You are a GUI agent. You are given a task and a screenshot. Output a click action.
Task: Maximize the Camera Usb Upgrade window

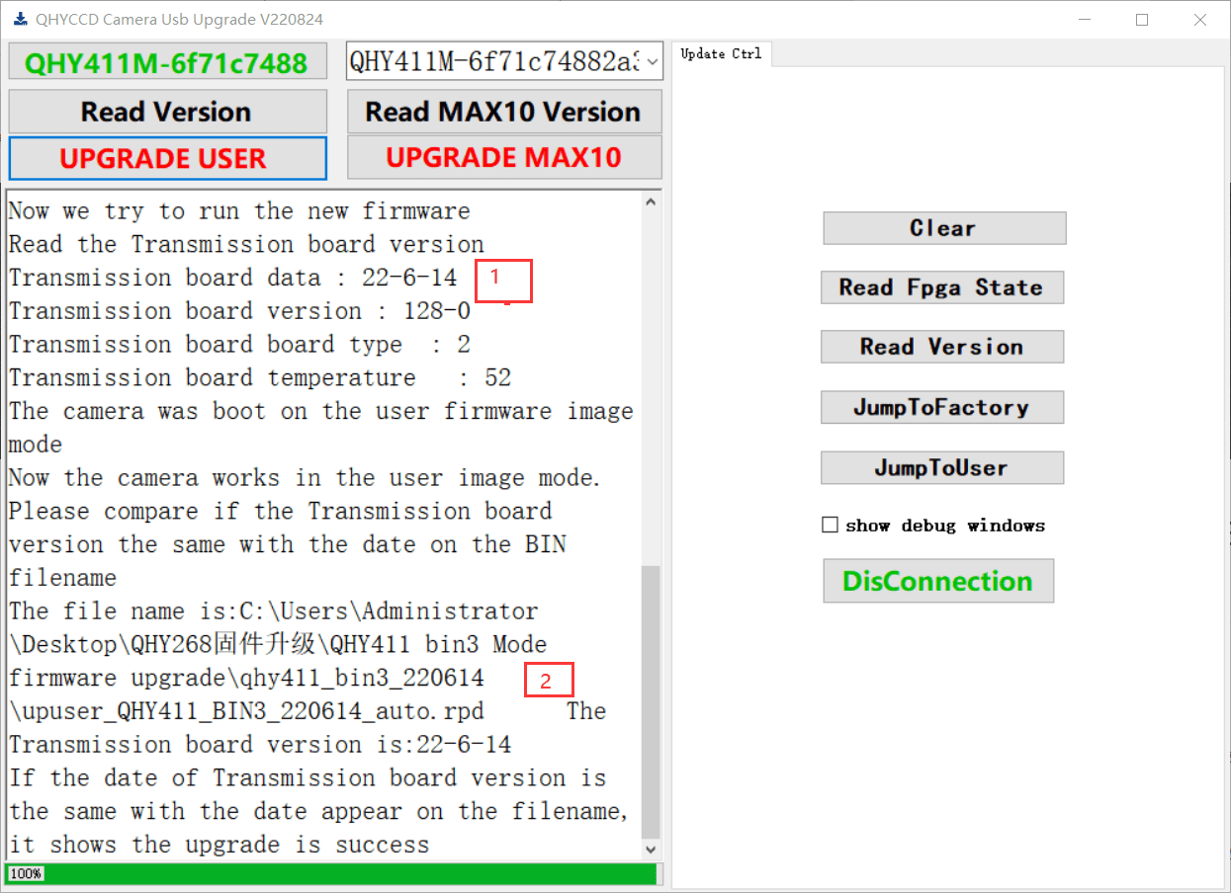pos(1142,20)
